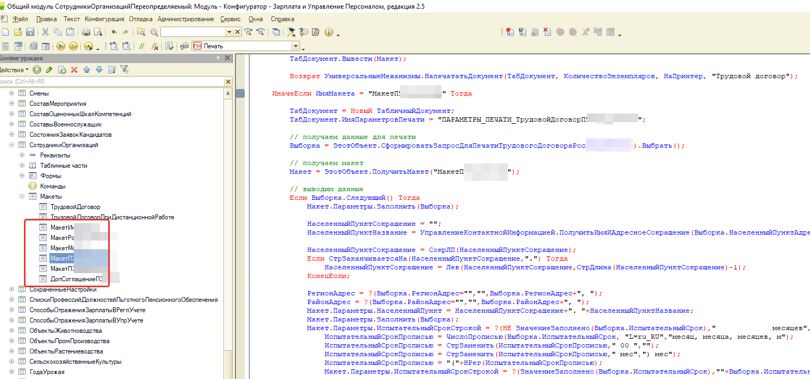Click the start debugging play icon
The image size is (810, 379).
point(61,46)
